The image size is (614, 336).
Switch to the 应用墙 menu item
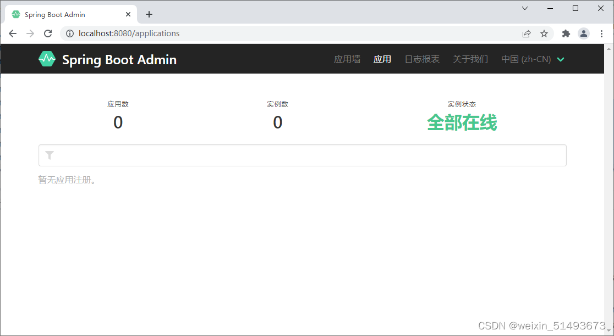(x=347, y=59)
